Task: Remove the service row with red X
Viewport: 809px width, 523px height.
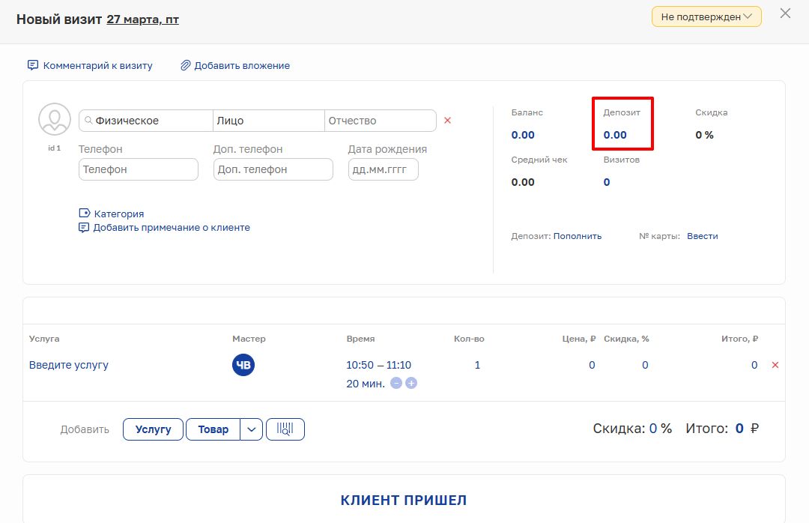Action: click(775, 365)
